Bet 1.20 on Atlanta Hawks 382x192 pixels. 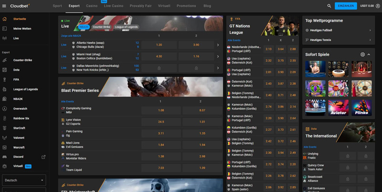pyautogui.click(x=159, y=45)
